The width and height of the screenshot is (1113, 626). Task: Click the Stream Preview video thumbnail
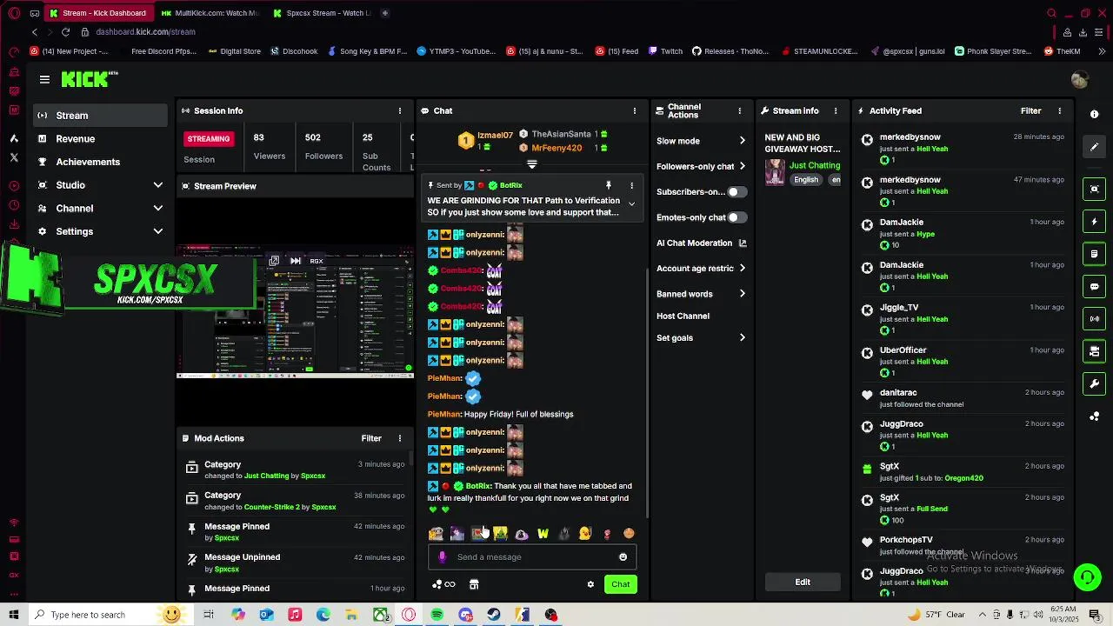click(x=295, y=311)
